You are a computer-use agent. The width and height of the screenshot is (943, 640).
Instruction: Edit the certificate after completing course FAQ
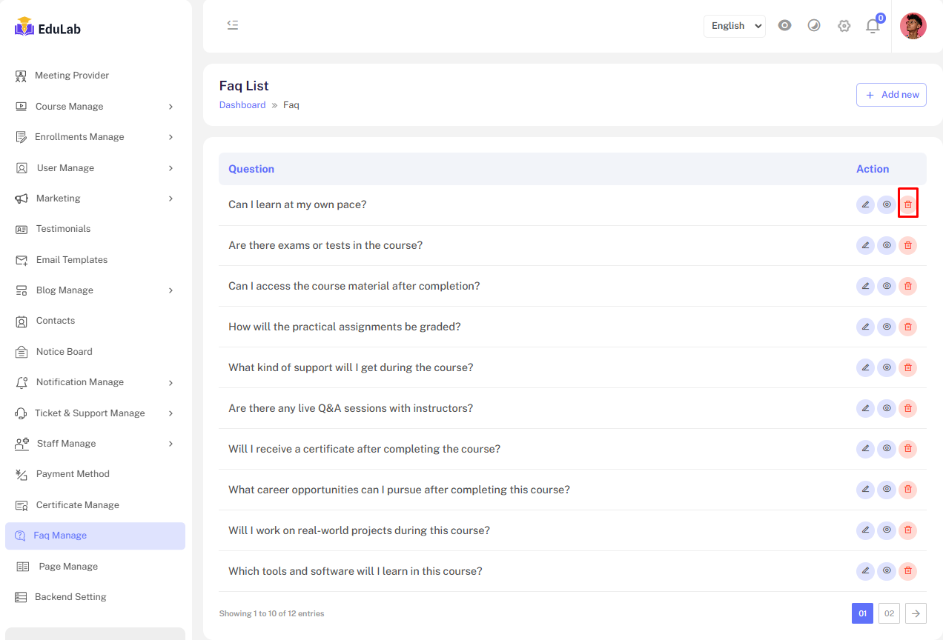[x=865, y=449]
